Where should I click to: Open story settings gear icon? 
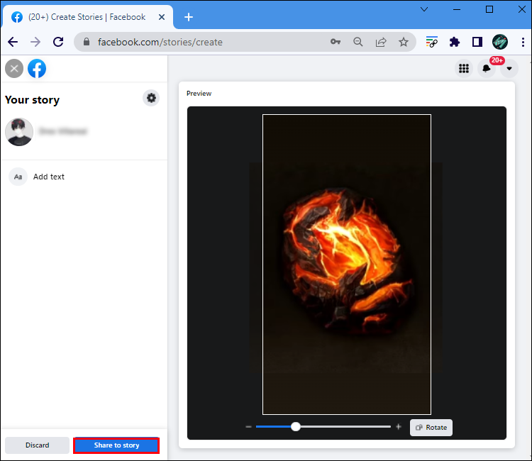coord(151,99)
